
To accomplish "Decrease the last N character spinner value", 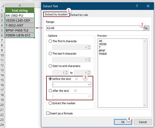I will click(x=89, y=61).
